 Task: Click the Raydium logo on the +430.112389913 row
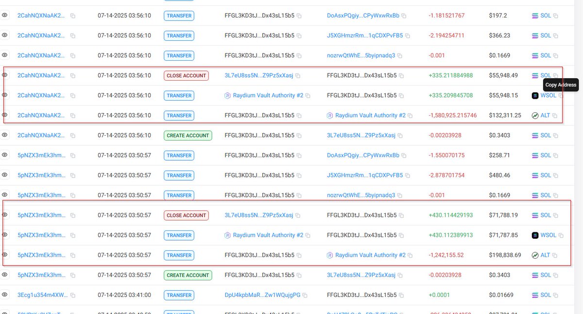[228, 235]
